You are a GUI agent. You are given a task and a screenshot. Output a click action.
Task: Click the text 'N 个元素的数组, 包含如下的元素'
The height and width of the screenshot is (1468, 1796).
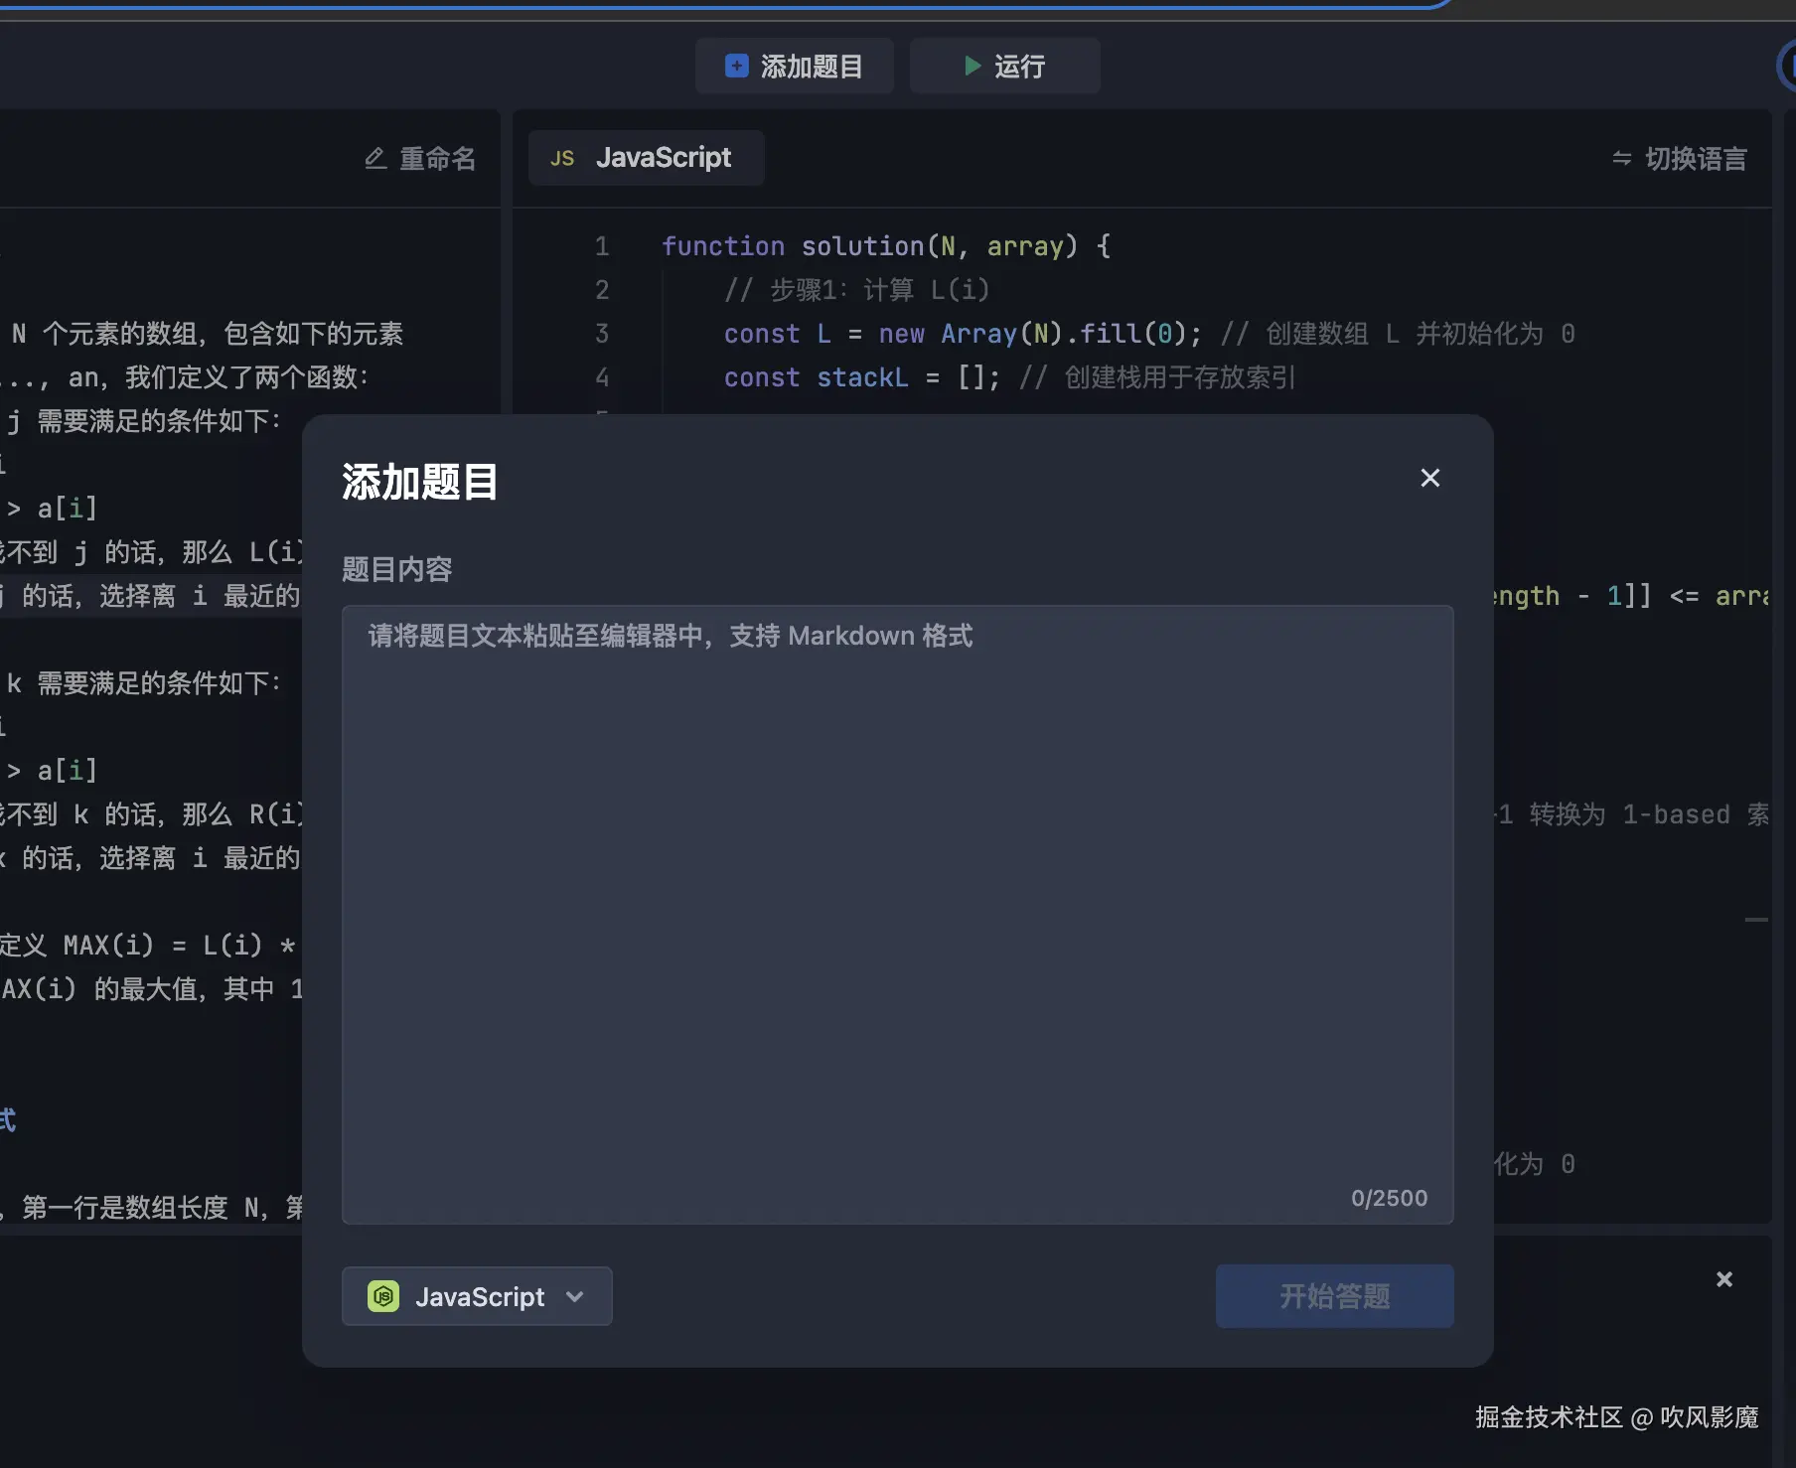(x=207, y=334)
